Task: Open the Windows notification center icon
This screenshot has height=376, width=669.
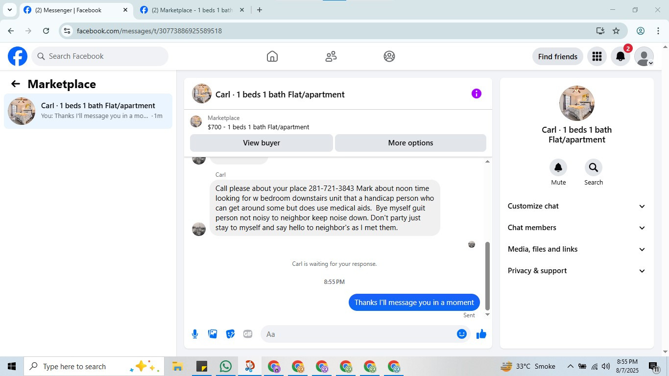Action: click(x=654, y=366)
